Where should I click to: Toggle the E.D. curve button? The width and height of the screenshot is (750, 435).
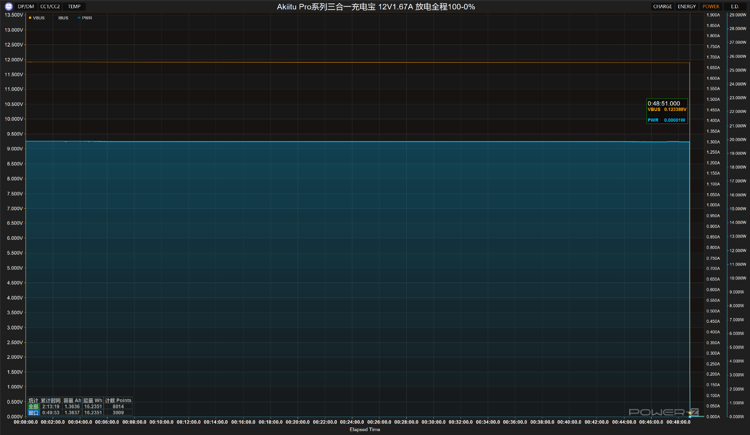point(735,7)
